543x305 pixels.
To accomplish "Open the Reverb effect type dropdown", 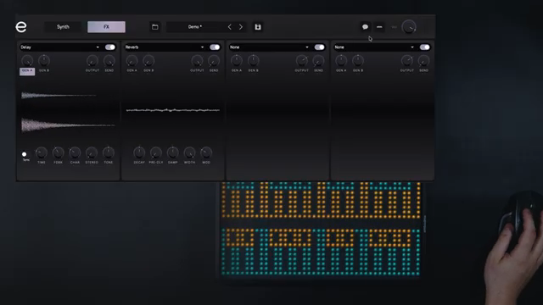I will click(165, 47).
